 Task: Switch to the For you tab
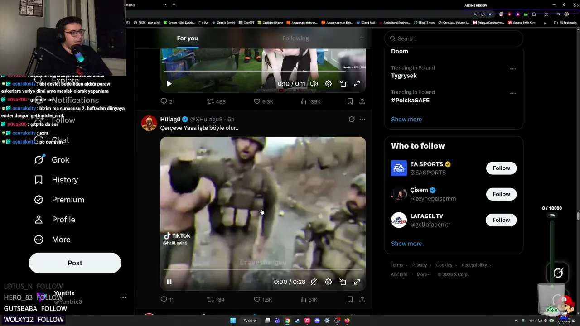(x=187, y=38)
